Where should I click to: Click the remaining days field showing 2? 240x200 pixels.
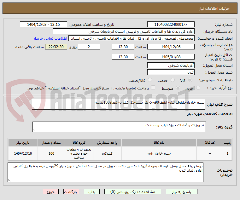[89, 47]
